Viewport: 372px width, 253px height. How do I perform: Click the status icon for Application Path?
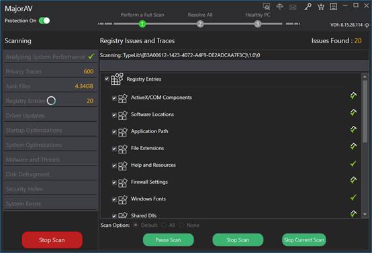[353, 129]
